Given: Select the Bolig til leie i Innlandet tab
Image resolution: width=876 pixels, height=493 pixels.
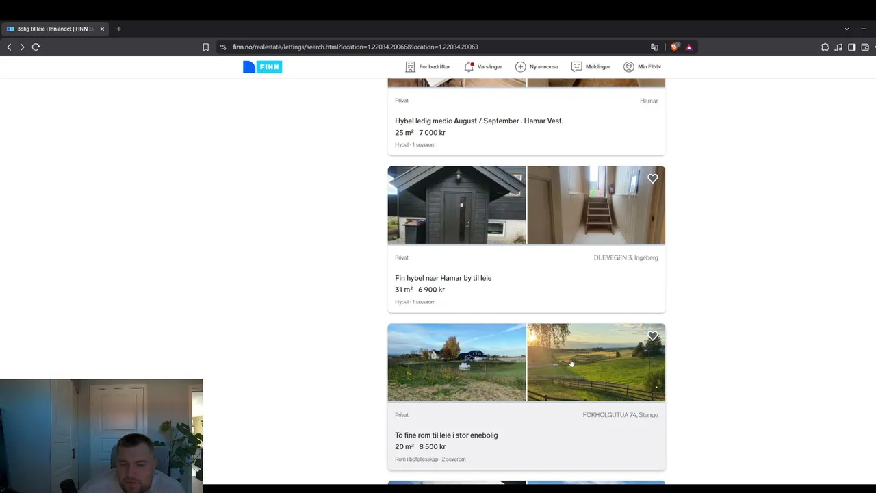Looking at the screenshot, I should point(55,29).
